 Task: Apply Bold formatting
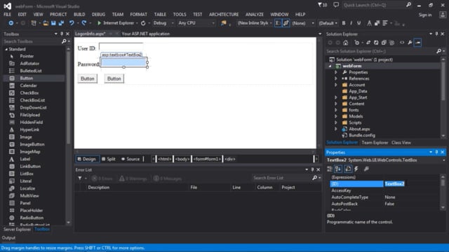344,23
